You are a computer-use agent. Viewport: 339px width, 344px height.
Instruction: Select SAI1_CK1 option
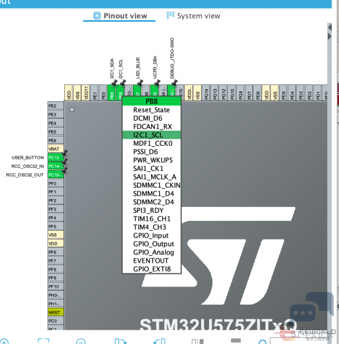point(152,168)
